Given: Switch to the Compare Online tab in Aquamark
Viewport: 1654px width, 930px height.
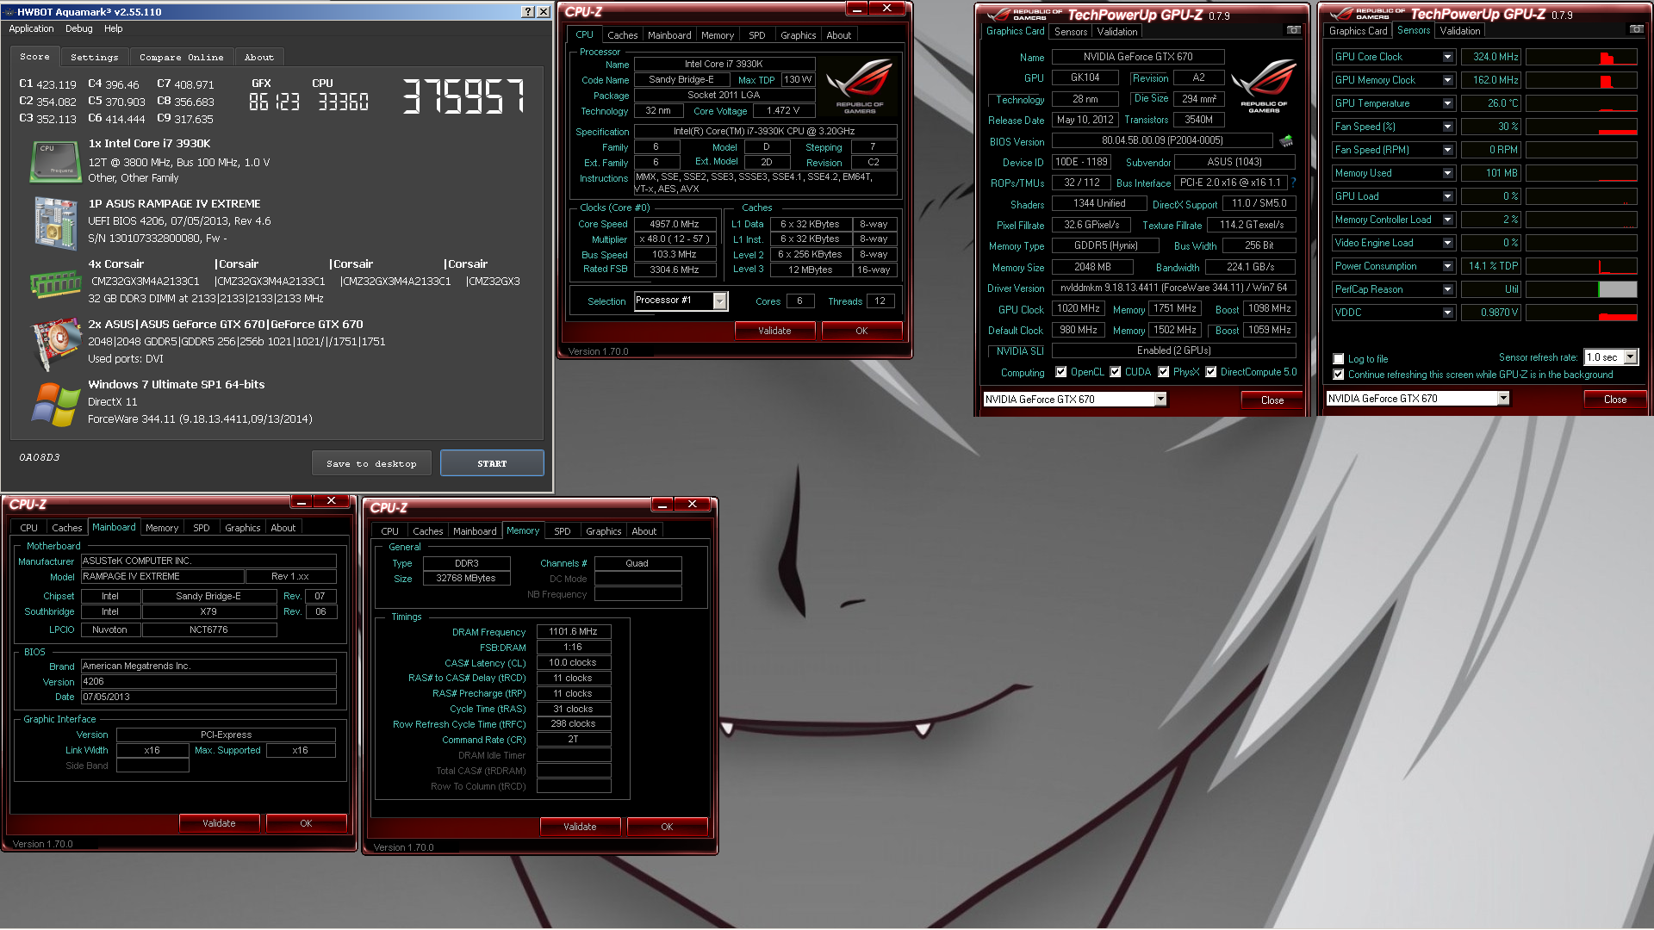Looking at the screenshot, I should click(181, 57).
